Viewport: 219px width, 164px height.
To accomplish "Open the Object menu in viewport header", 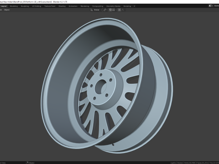I will [x=7, y=10].
